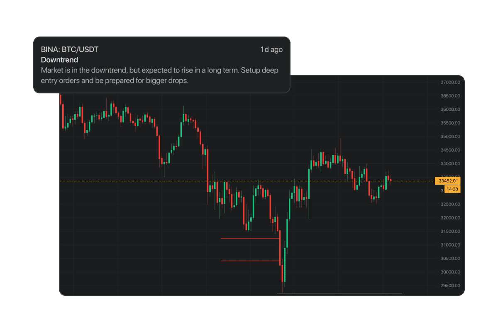Screen dimensions: 498x332
Task: Click the 35000.00 price axis label
Action: pyautogui.click(x=450, y=137)
